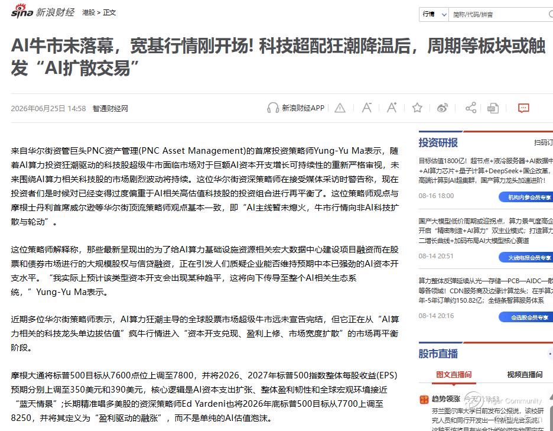Click the warning triangle report icon
The image size is (553, 431).
coord(340,108)
